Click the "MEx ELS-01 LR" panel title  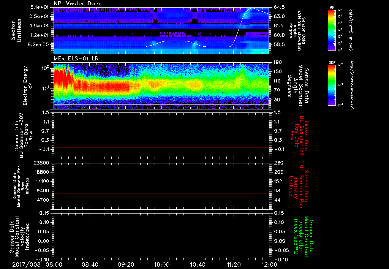click(x=76, y=59)
